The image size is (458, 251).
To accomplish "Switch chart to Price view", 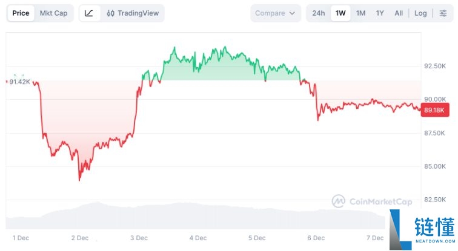I will pos(21,13).
